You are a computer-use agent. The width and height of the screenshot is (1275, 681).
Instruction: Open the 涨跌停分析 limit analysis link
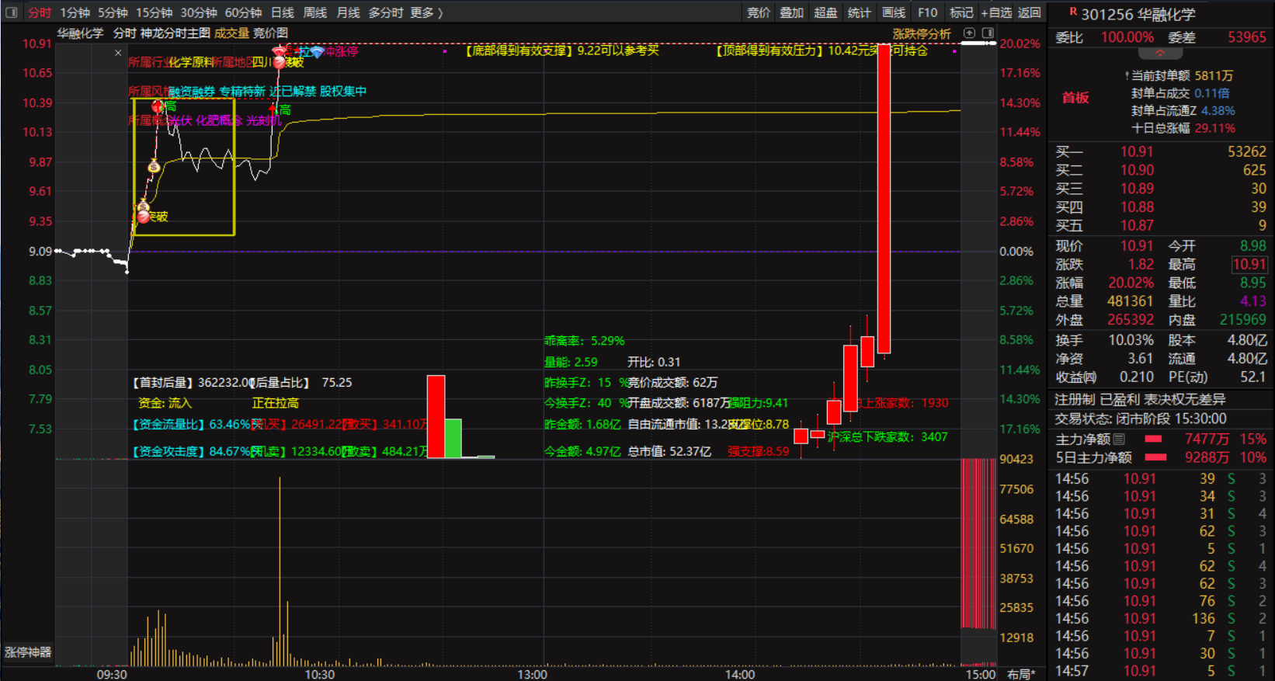pos(922,33)
